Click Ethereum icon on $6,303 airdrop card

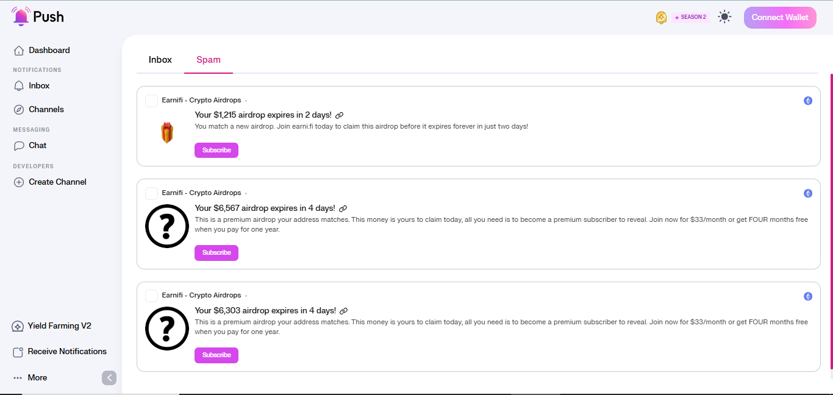coord(808,296)
